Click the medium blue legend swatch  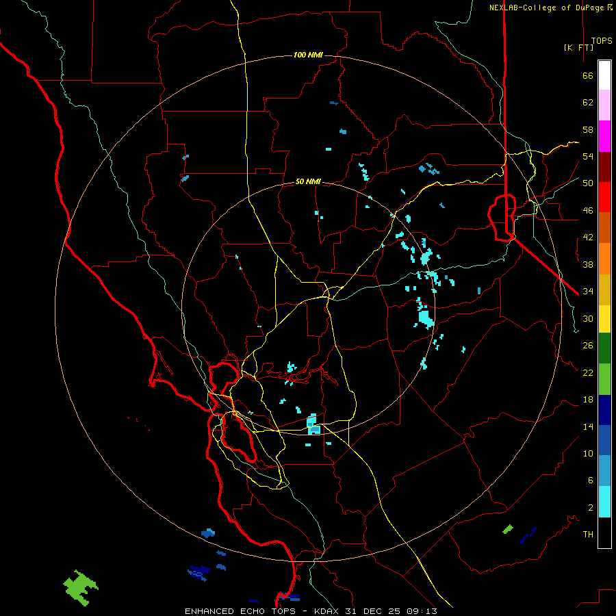pyautogui.click(x=604, y=440)
